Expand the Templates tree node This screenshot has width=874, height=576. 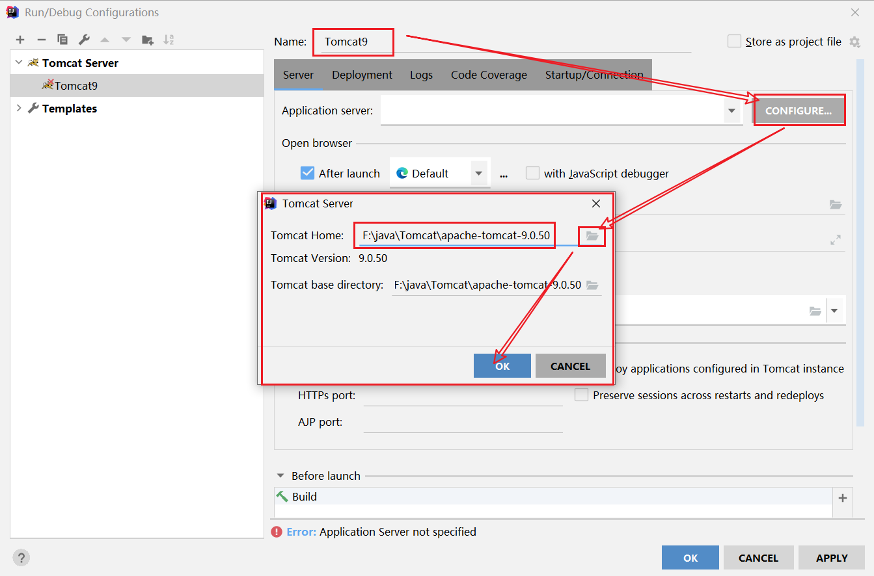click(x=18, y=109)
